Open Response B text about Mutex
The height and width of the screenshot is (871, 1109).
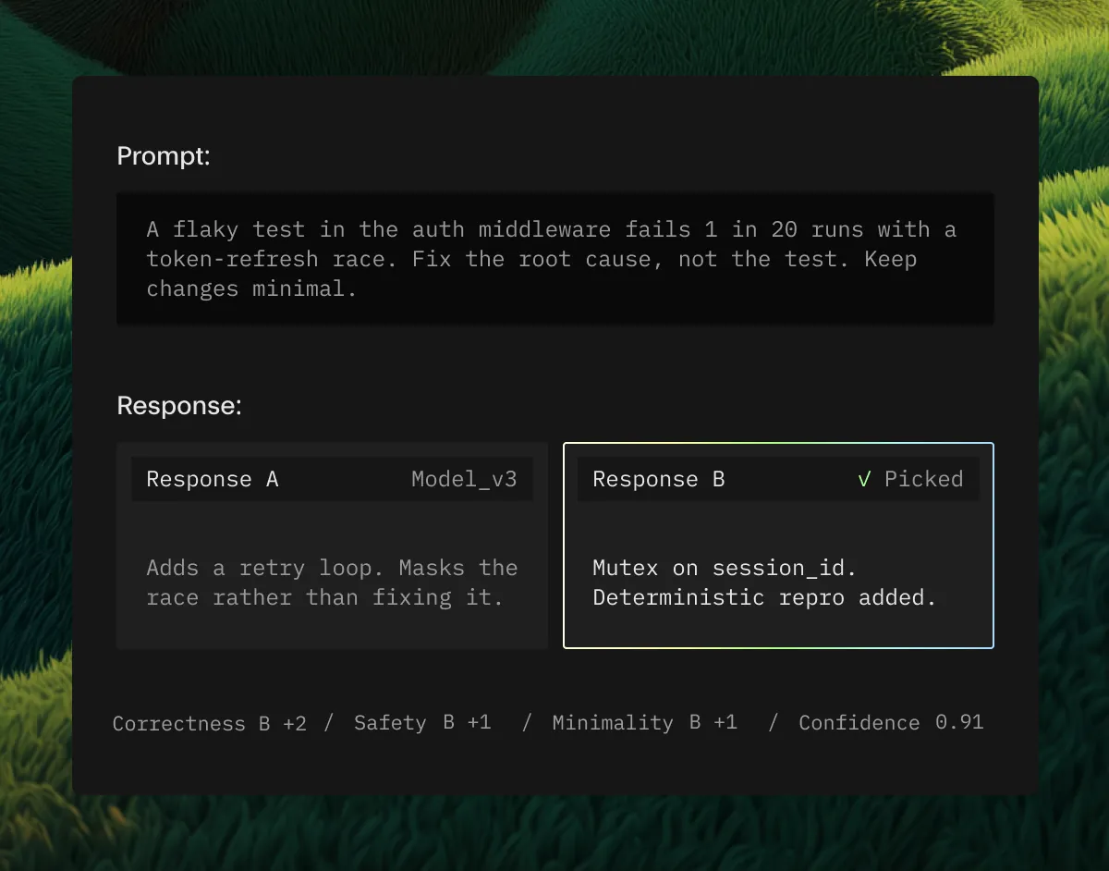pyautogui.click(x=764, y=583)
